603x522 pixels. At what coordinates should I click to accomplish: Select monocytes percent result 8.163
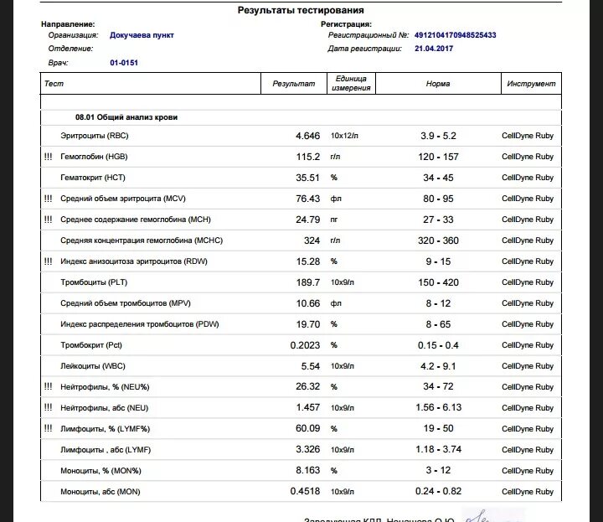[x=307, y=470]
